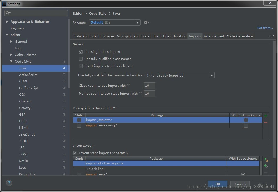278x192 pixels.
Task: Select Kotlin code style
Action: 23,161
